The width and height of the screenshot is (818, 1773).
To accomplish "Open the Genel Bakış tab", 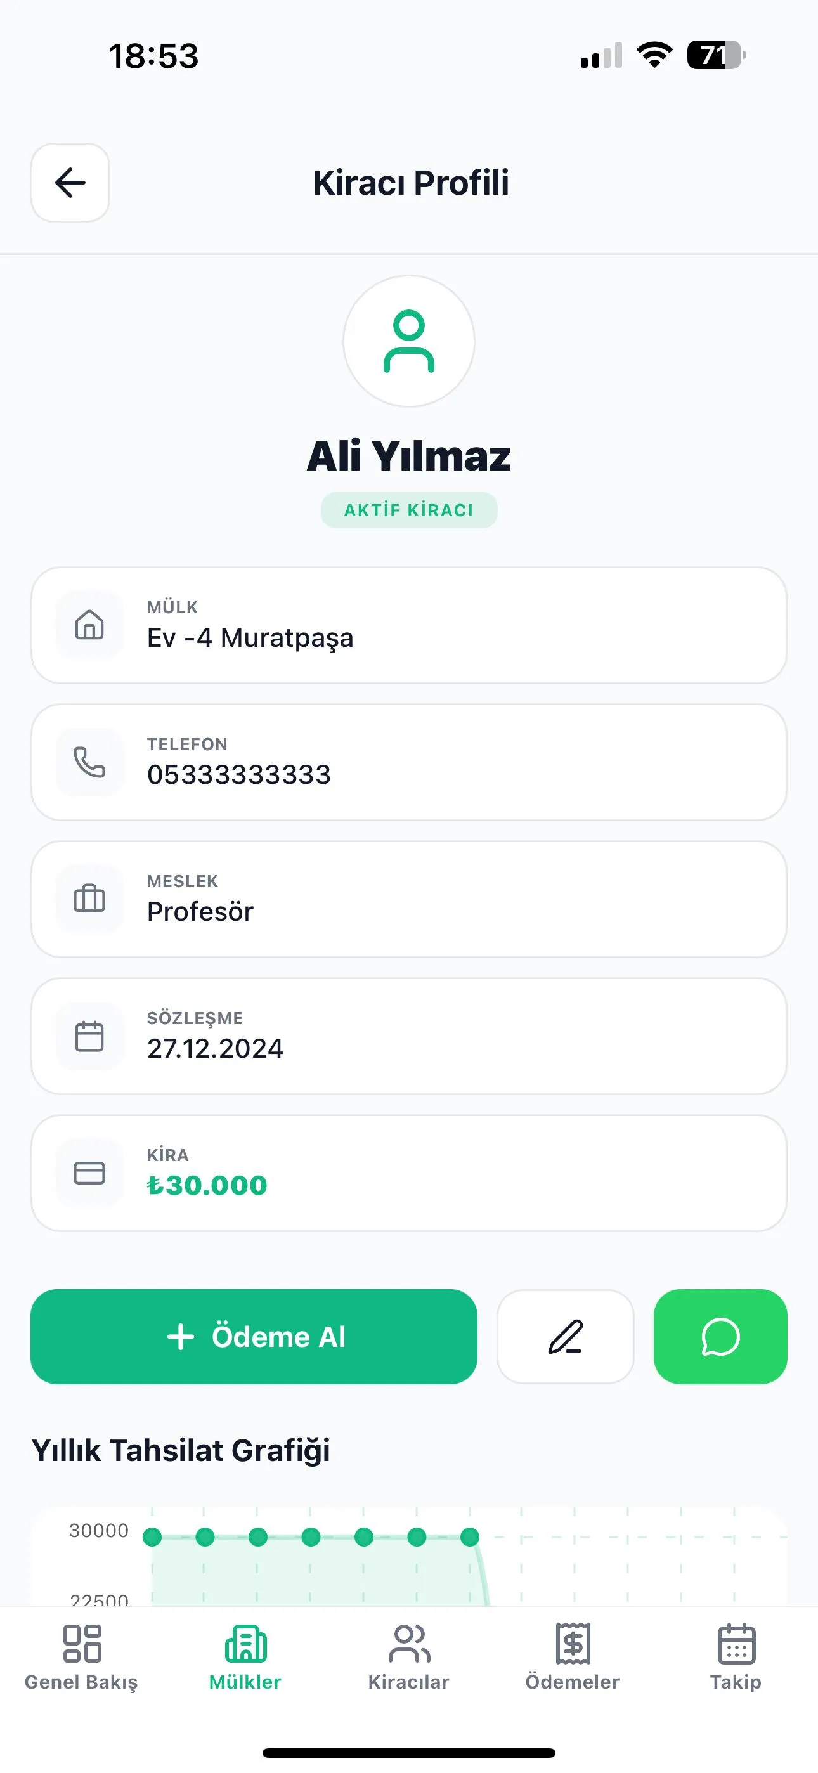I will click(x=81, y=1656).
